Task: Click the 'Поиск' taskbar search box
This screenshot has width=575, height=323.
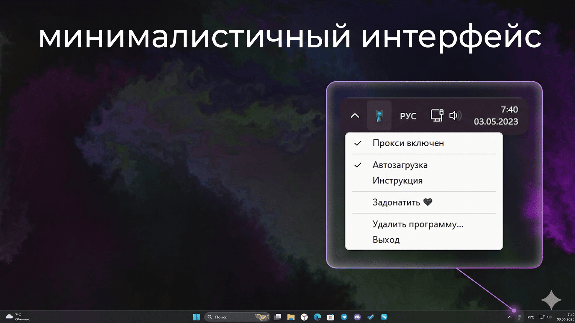Action: (x=237, y=317)
